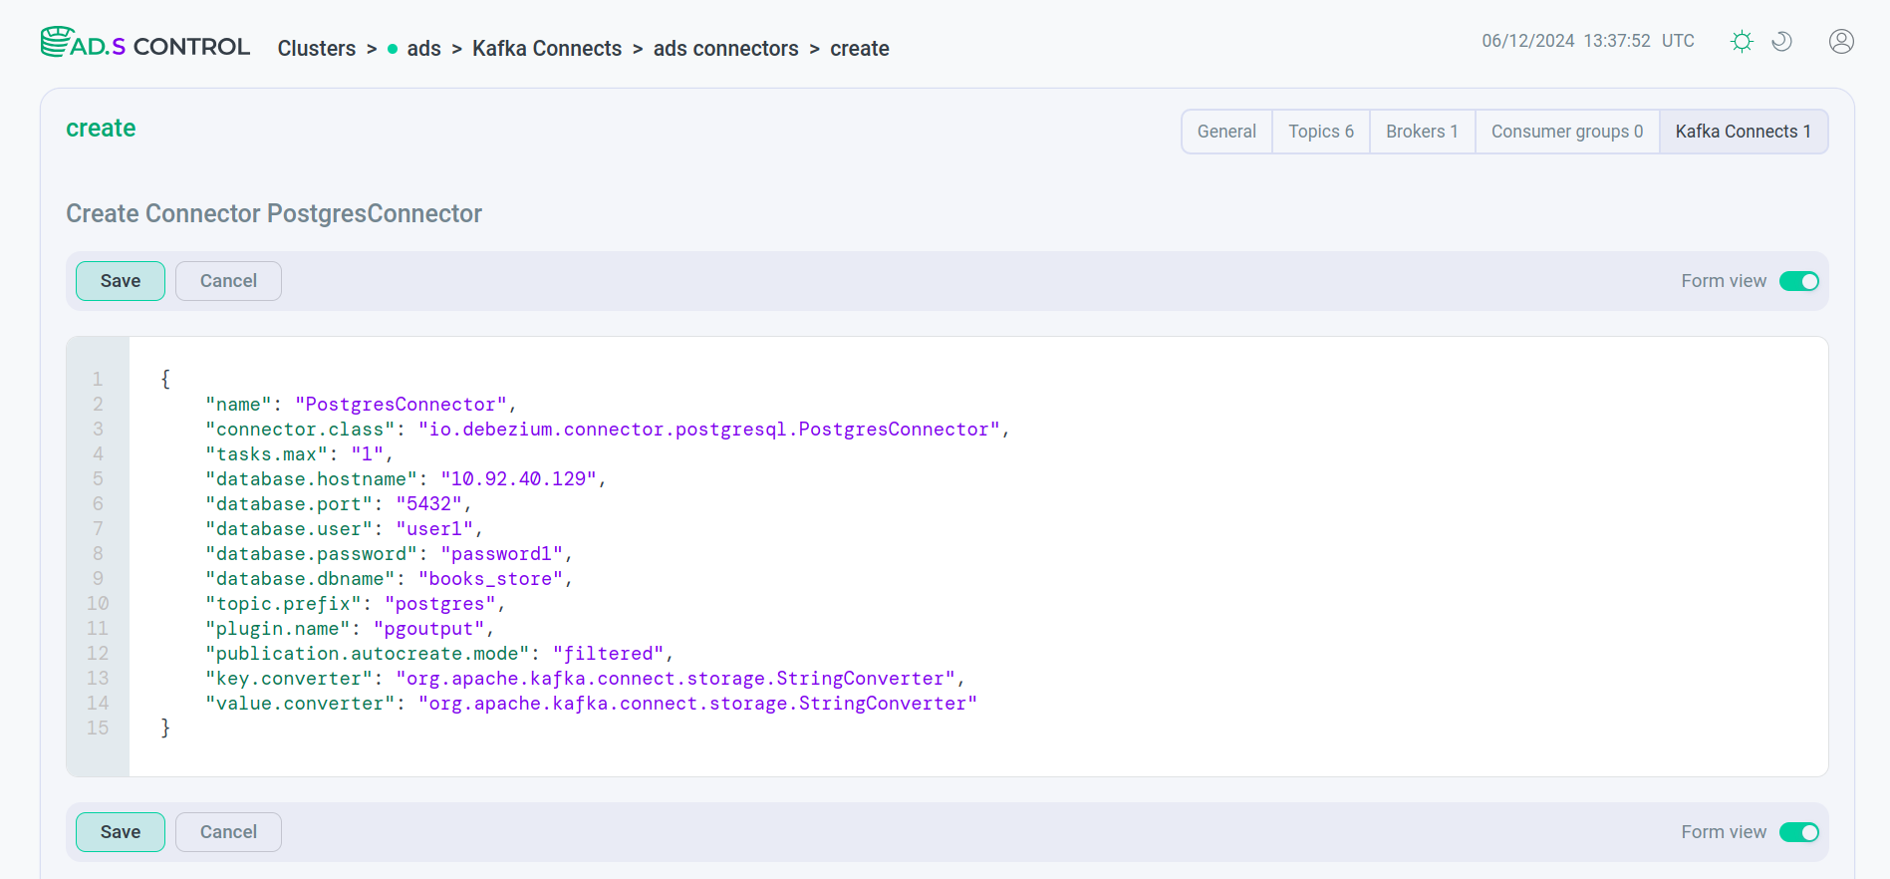Click the "PostgresConnector" name value
Viewport: 1890px width, 879px height.
coord(401,405)
